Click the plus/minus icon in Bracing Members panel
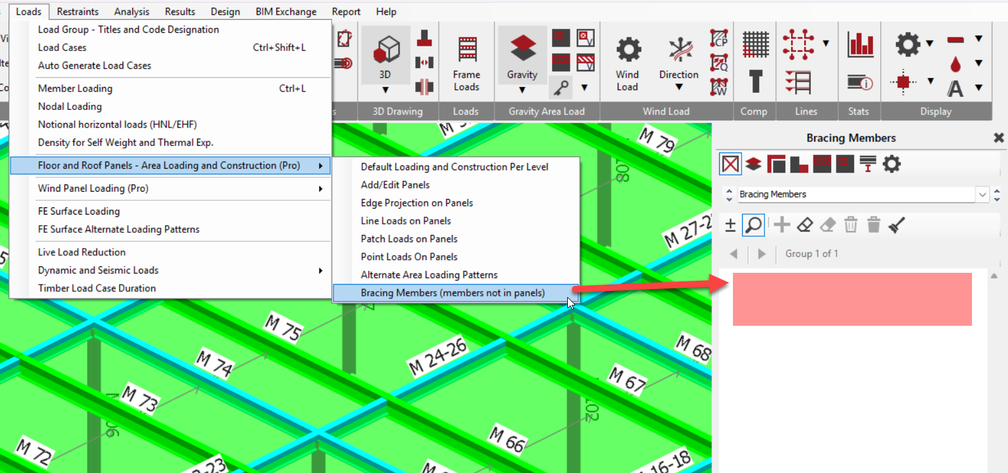This screenshot has width=1008, height=473. [730, 225]
